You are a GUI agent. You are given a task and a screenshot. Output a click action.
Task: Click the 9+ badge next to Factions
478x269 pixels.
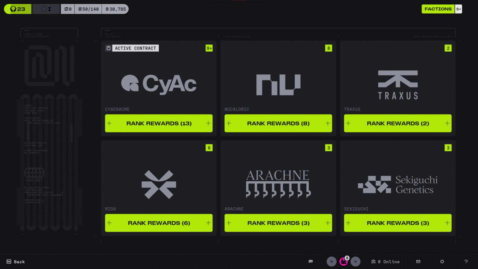[458, 9]
